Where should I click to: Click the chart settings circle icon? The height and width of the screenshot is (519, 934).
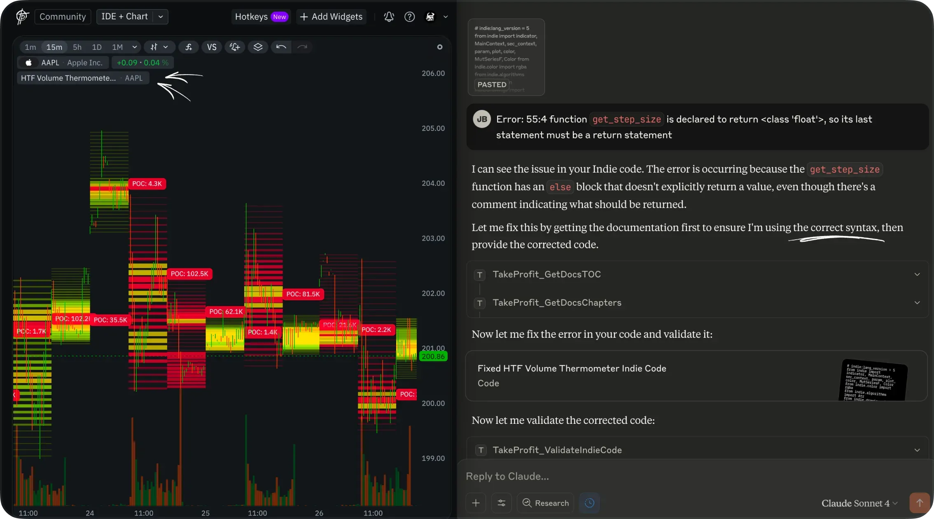click(440, 47)
